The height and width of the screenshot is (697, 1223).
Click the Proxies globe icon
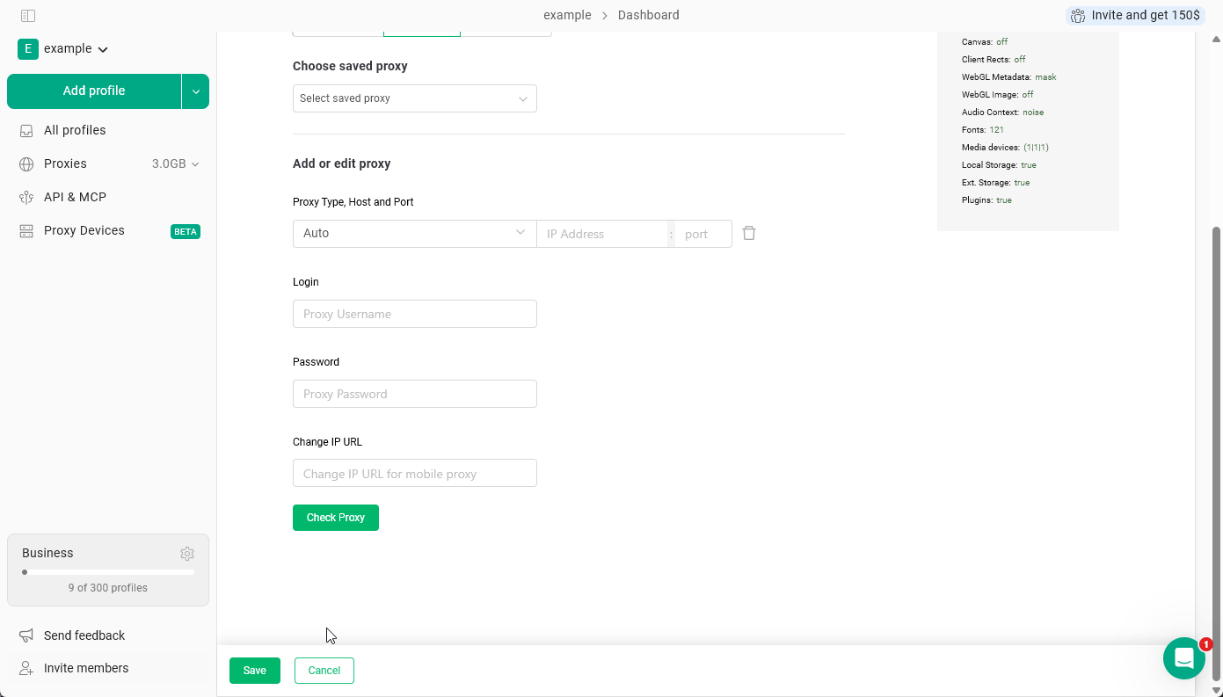[x=26, y=163]
